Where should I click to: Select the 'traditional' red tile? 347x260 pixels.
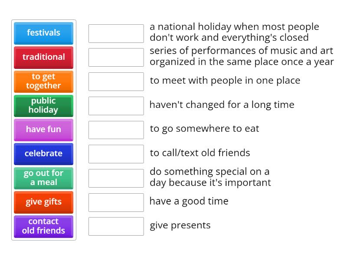click(x=43, y=58)
